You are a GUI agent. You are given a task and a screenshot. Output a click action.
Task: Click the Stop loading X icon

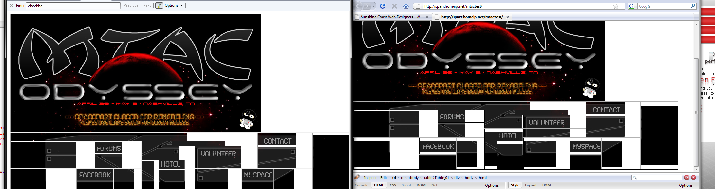pyautogui.click(x=394, y=6)
